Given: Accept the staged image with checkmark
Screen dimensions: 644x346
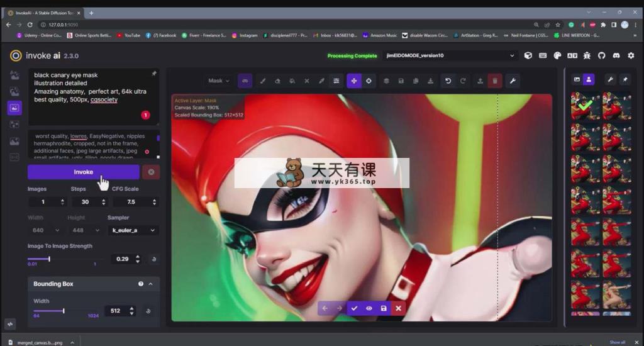Looking at the screenshot, I should [354, 308].
